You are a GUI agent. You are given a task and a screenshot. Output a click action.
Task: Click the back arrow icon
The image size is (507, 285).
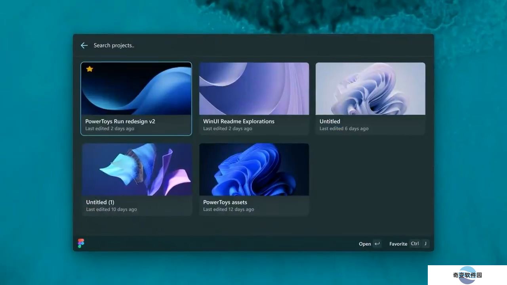[84, 46]
